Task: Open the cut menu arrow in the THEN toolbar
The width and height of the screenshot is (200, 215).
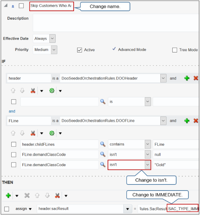Action: (66, 196)
